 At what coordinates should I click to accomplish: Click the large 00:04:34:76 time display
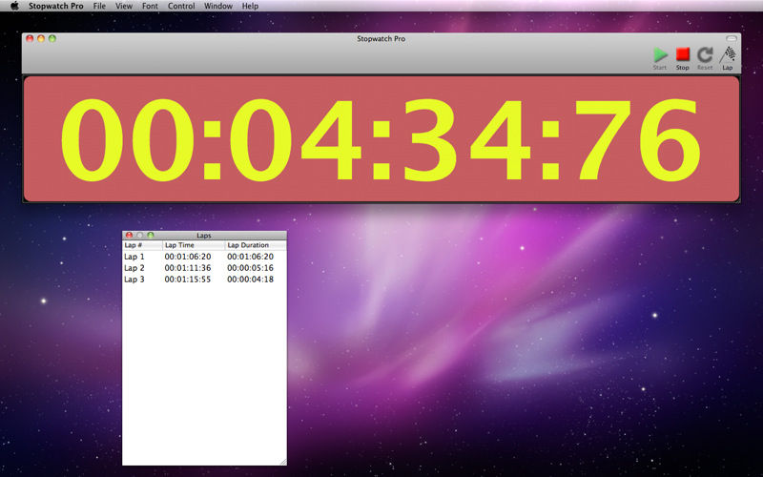[x=381, y=139]
